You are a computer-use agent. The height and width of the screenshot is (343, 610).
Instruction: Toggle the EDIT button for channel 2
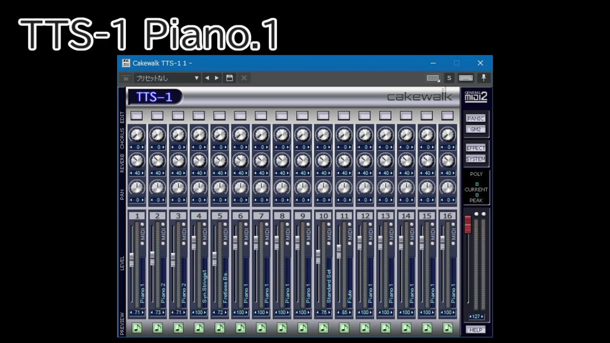click(x=157, y=116)
